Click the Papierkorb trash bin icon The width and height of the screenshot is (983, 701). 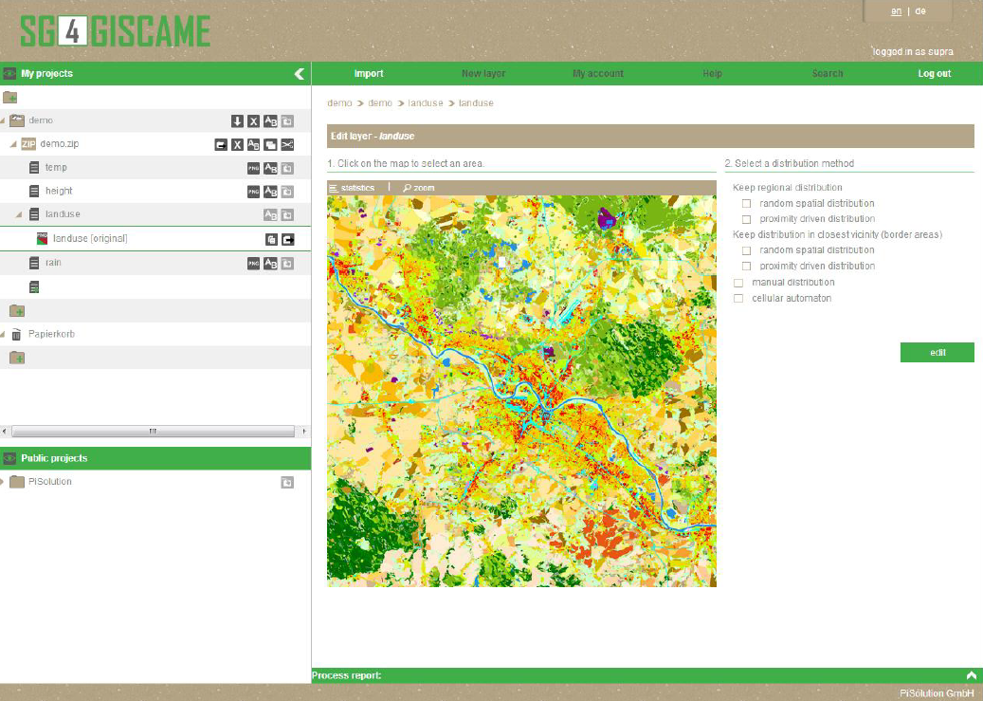coord(17,335)
